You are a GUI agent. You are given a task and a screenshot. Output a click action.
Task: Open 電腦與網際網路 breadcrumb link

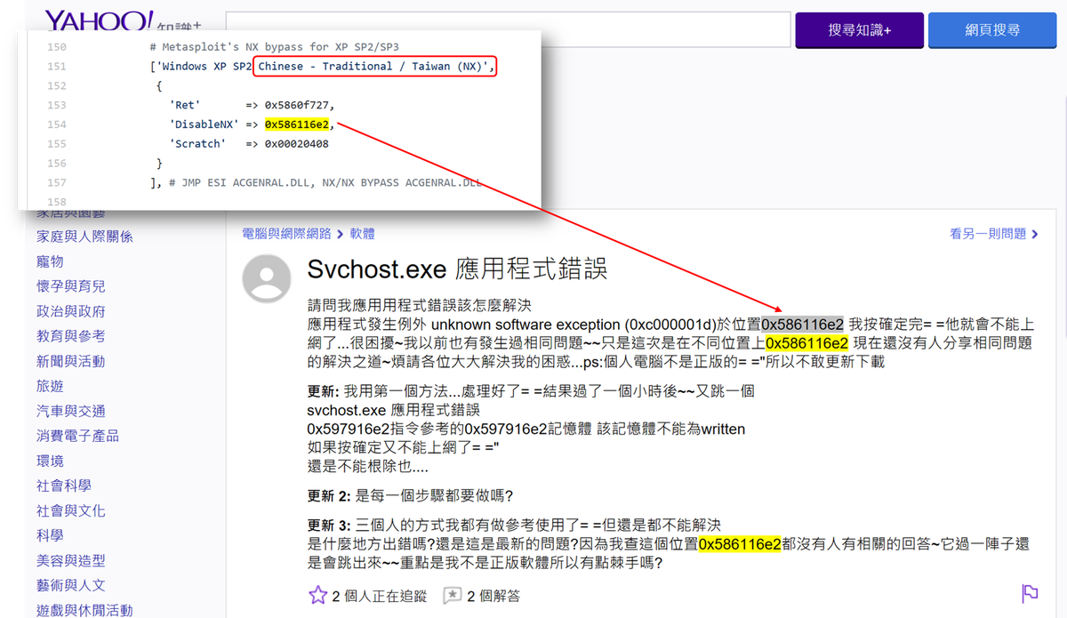coord(286,234)
